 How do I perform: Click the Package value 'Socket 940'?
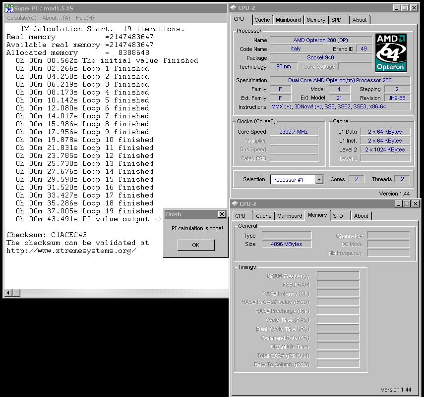coord(321,57)
